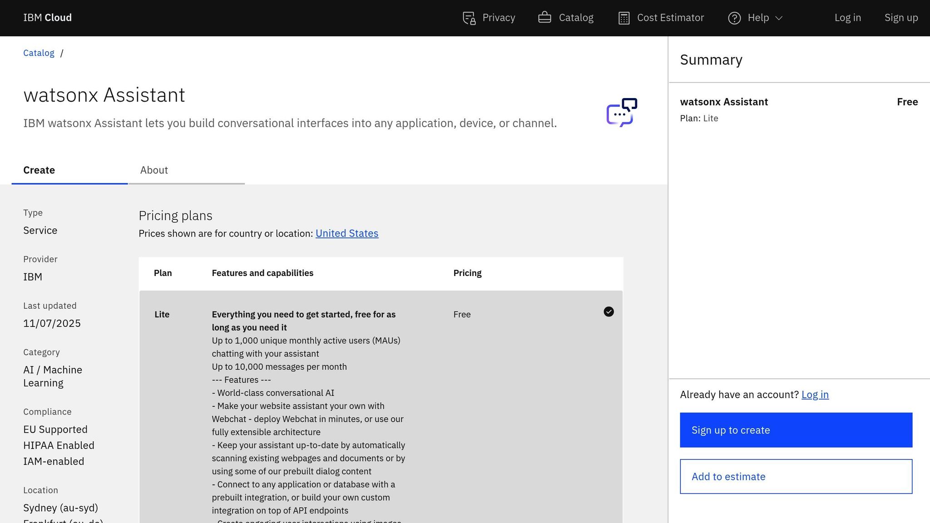Click the Add to estimate button

(795, 476)
